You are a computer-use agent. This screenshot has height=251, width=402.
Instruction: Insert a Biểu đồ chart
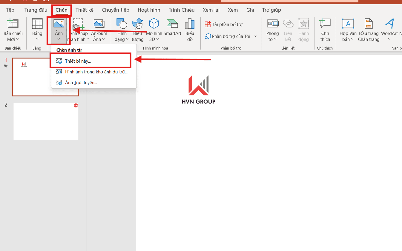190,24
